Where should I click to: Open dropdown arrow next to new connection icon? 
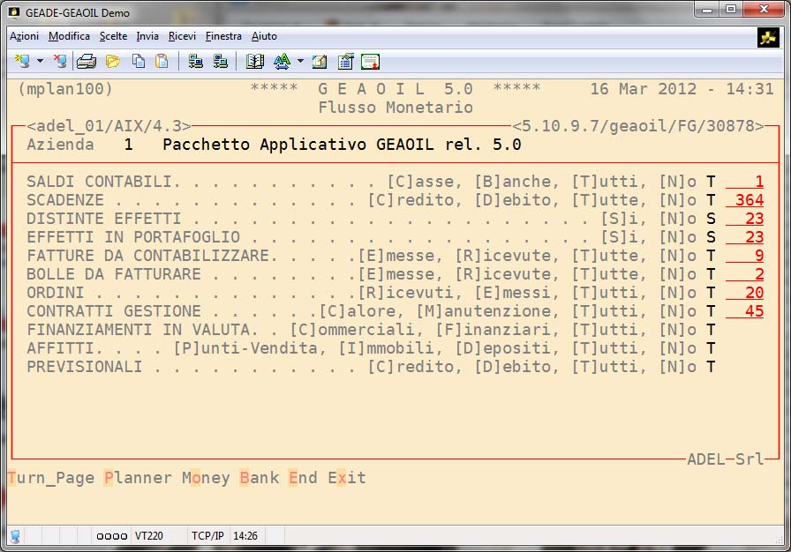pos(40,62)
